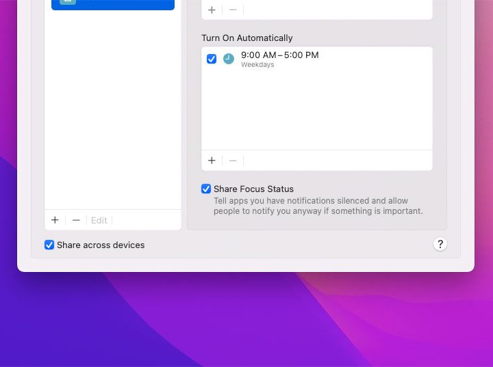Click the minus button in the upper right list
Image resolution: width=493 pixels, height=367 pixels.
pos(233,10)
